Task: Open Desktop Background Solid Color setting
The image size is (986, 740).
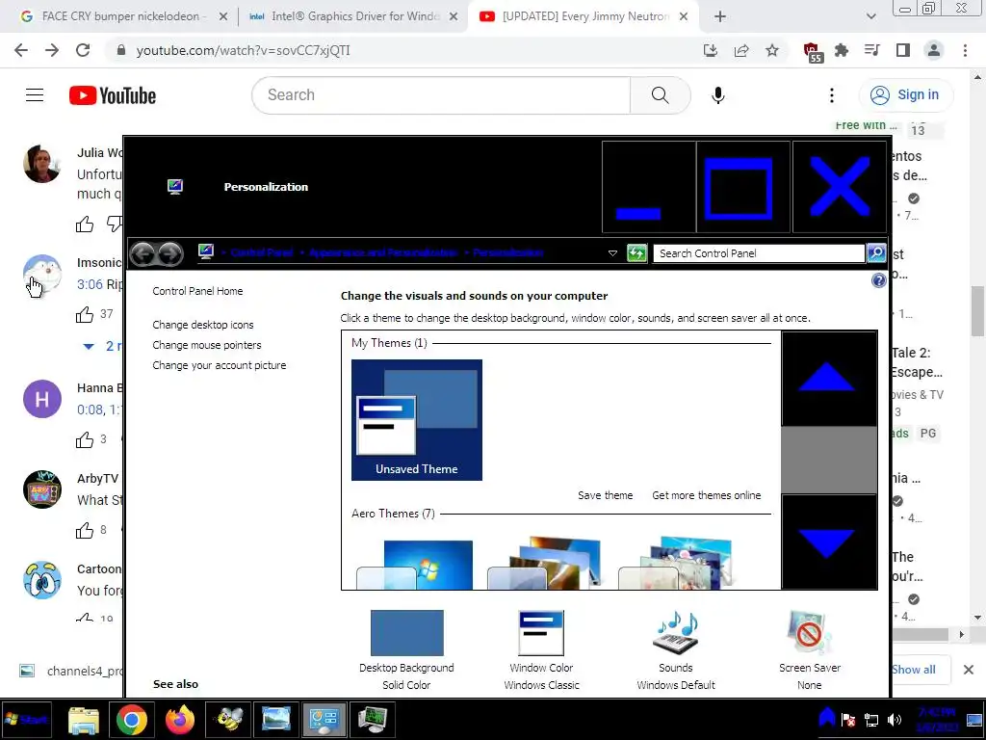Action: (x=406, y=650)
